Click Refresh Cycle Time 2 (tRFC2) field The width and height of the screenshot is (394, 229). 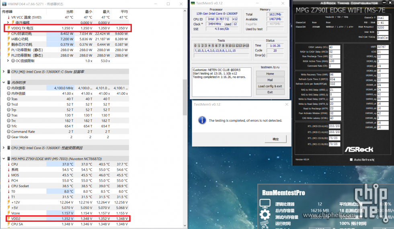coord(335,80)
